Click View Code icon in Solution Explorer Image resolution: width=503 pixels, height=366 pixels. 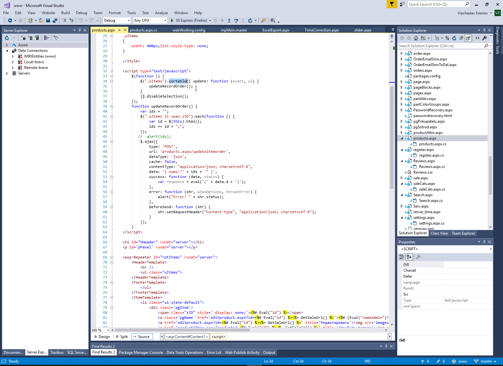(478, 38)
